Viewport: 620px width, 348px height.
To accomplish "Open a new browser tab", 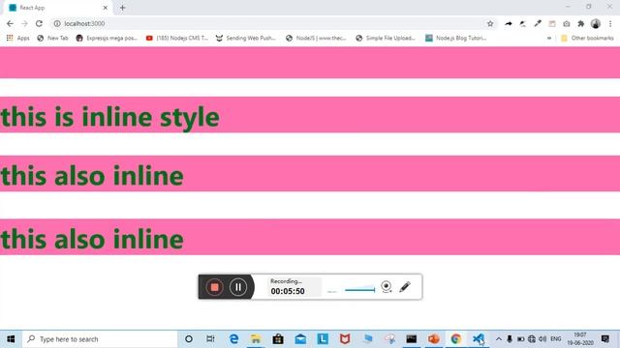I will pos(123,8).
